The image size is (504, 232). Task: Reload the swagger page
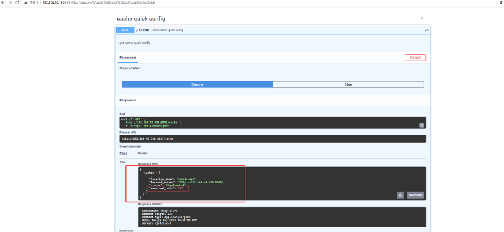[17, 2]
